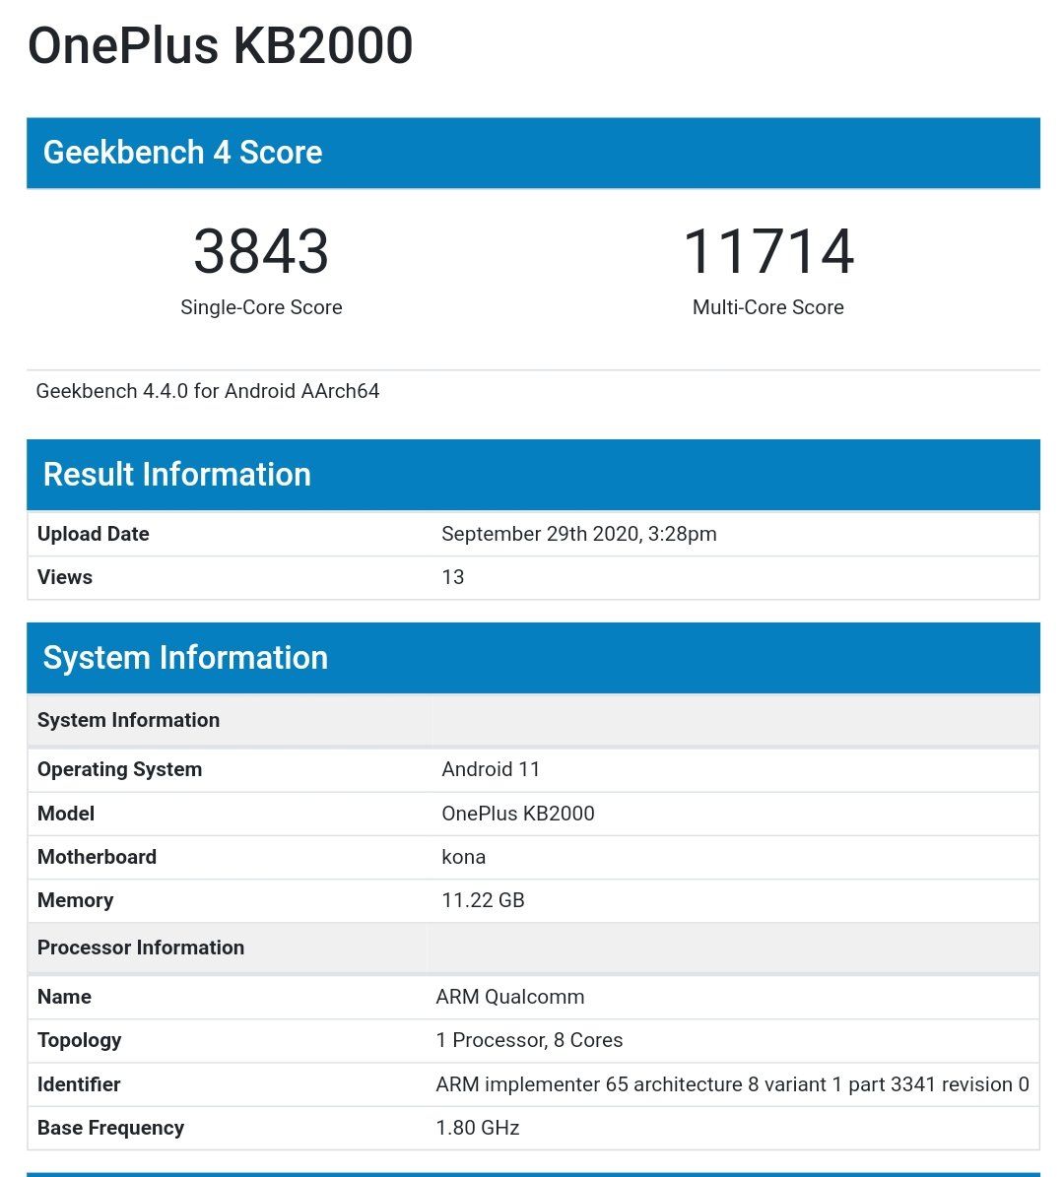Screen dimensions: 1064x1177
Task: Click the Base Frequency value 1.80 GHz
Action: [479, 1128]
